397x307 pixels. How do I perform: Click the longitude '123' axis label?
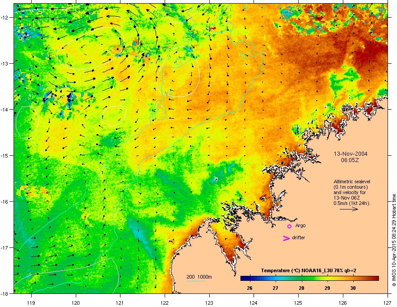(x=209, y=302)
